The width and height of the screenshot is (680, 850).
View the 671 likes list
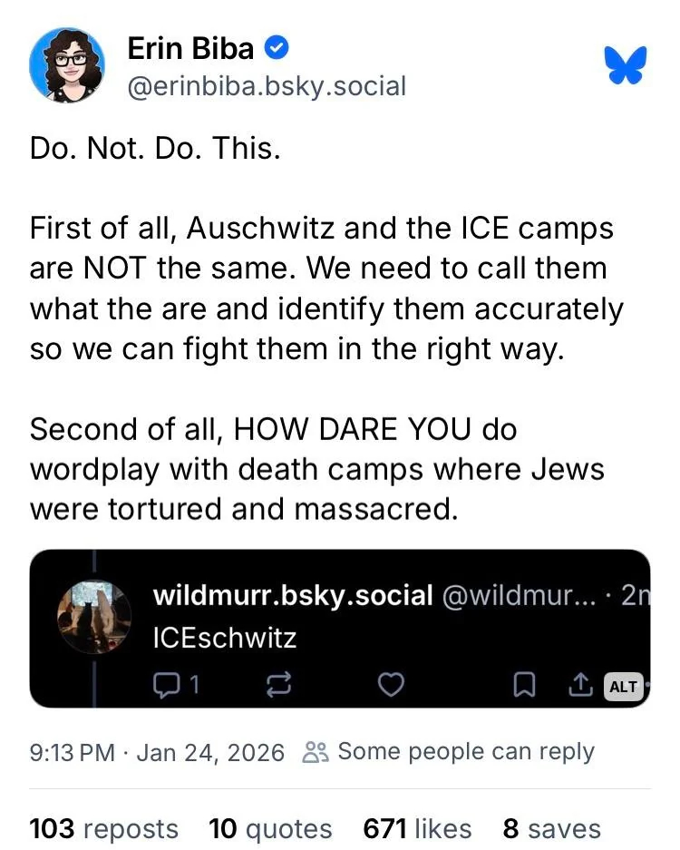pyautogui.click(x=417, y=828)
